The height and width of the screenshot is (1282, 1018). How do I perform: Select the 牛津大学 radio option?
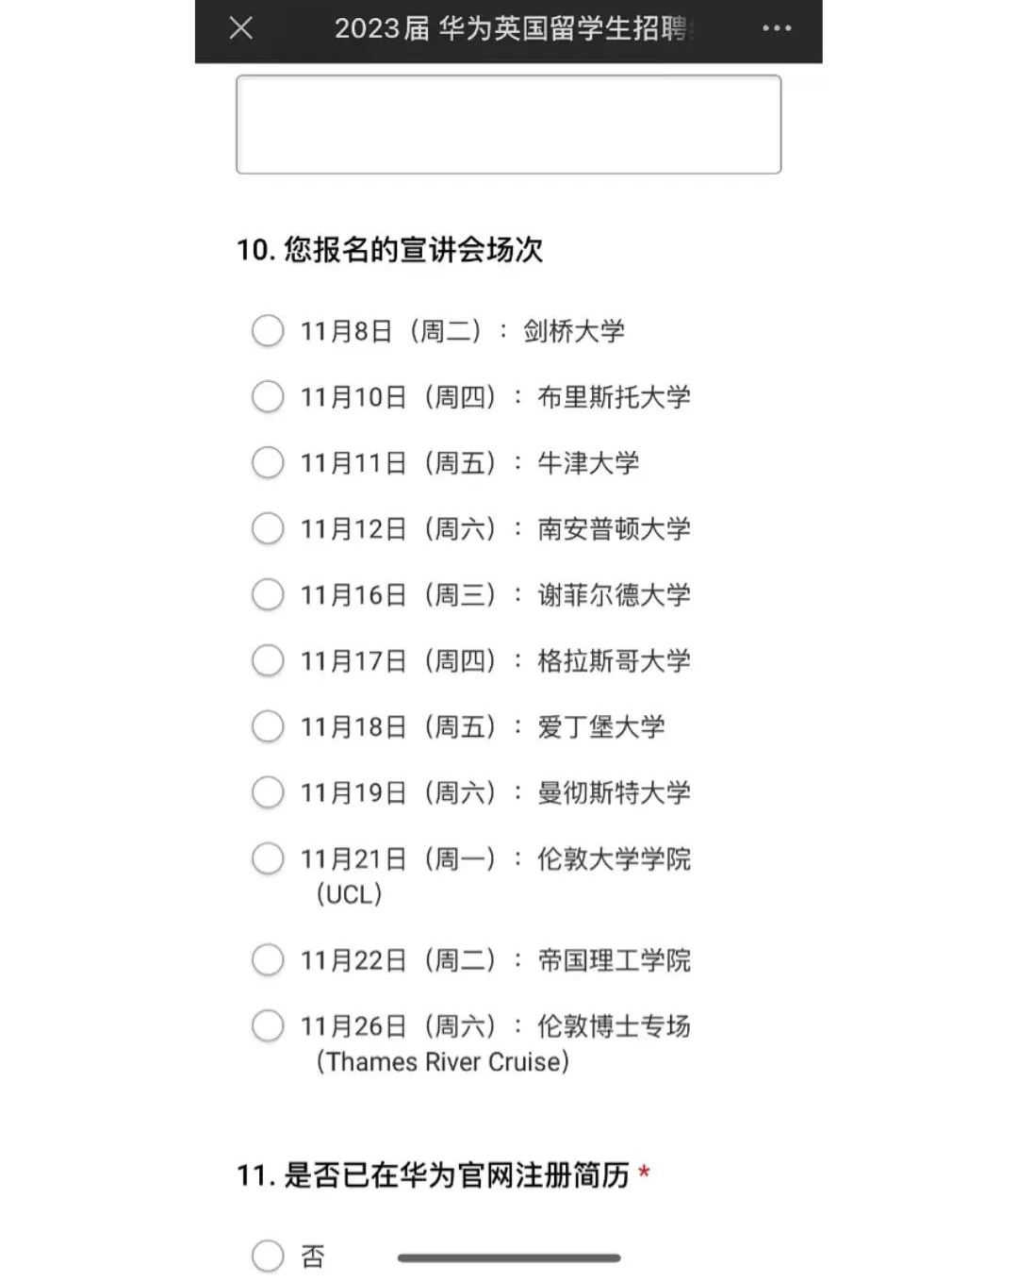coord(268,463)
